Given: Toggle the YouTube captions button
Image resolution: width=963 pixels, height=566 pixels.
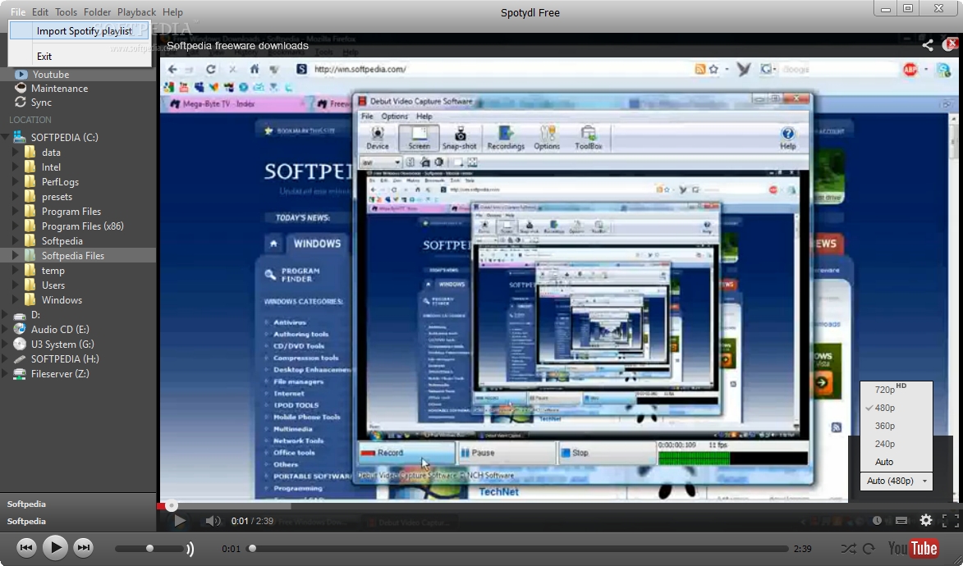Looking at the screenshot, I should tap(901, 521).
